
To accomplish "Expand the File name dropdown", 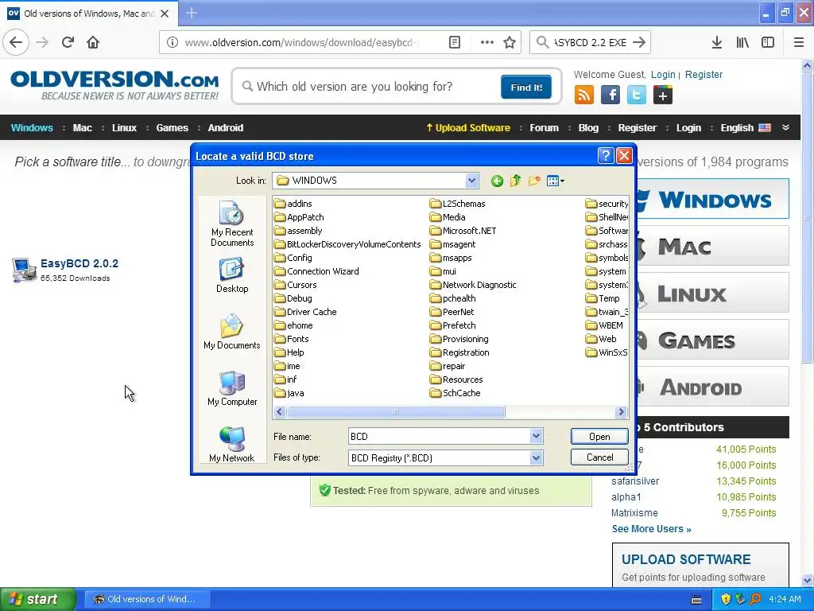I will pos(537,437).
